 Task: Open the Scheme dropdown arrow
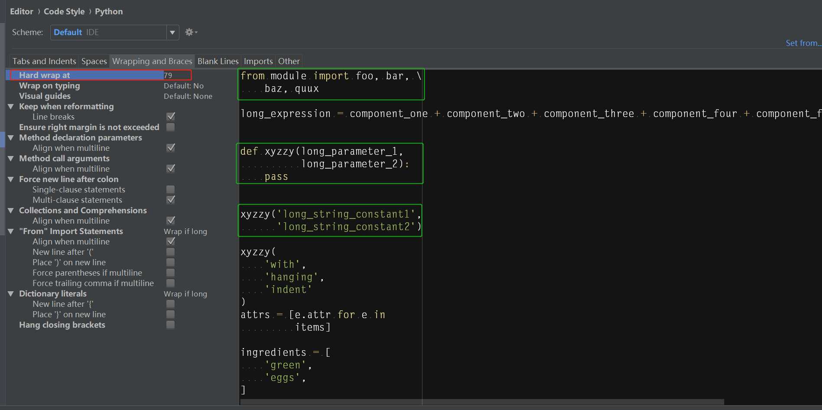172,33
